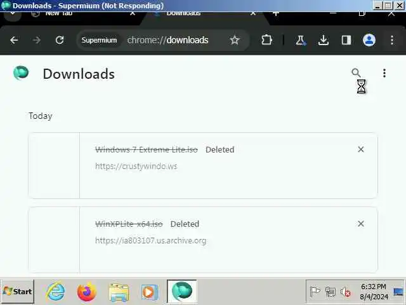
Task: Click the Windows 7 Extreme Lite.iso filename
Action: tap(147, 150)
